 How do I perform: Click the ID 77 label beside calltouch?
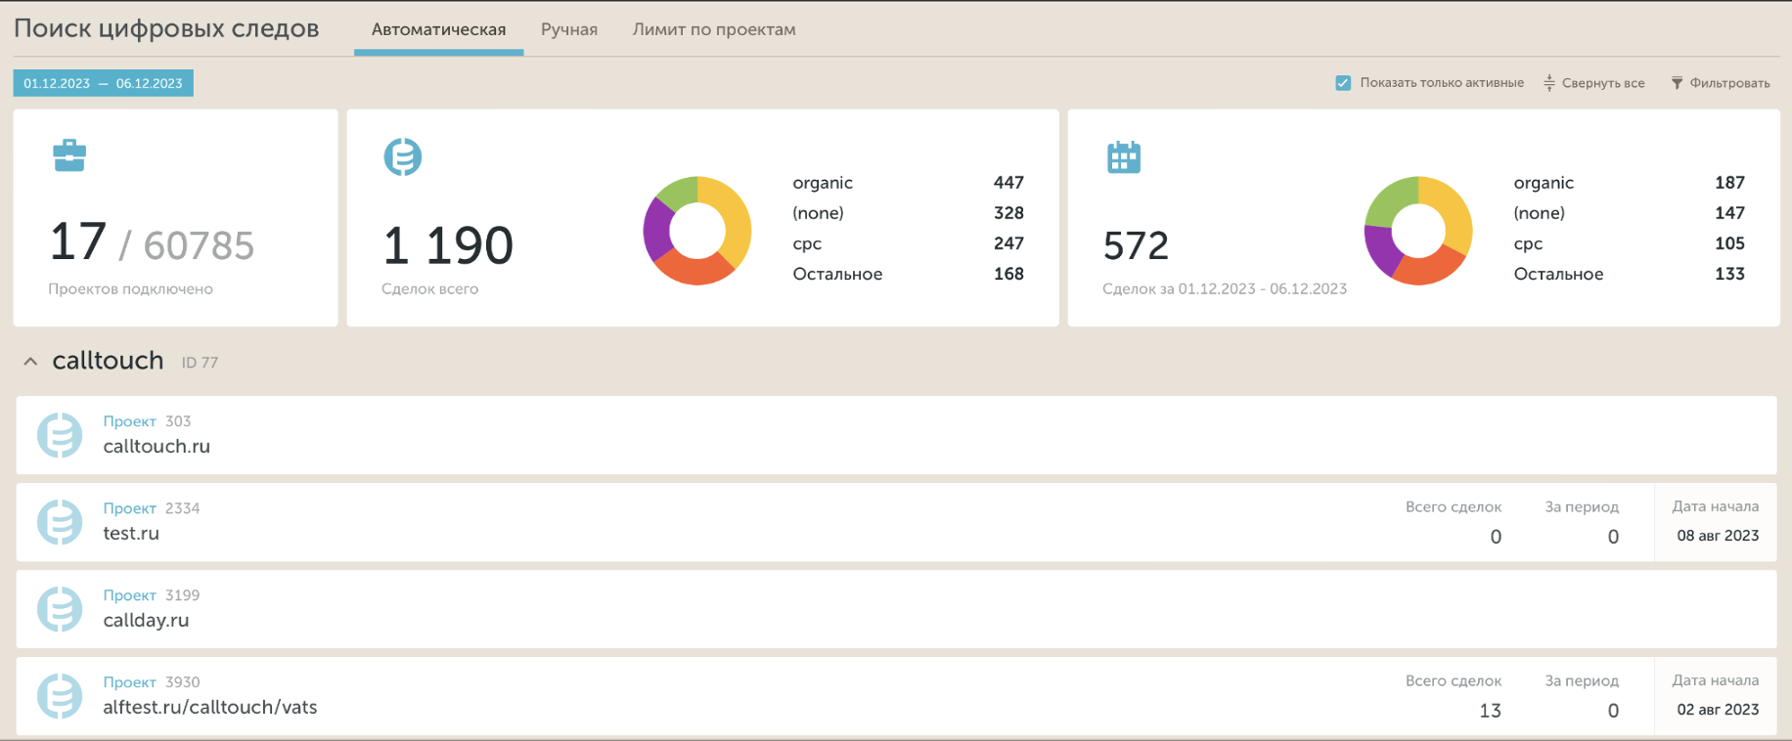pyautogui.click(x=200, y=363)
